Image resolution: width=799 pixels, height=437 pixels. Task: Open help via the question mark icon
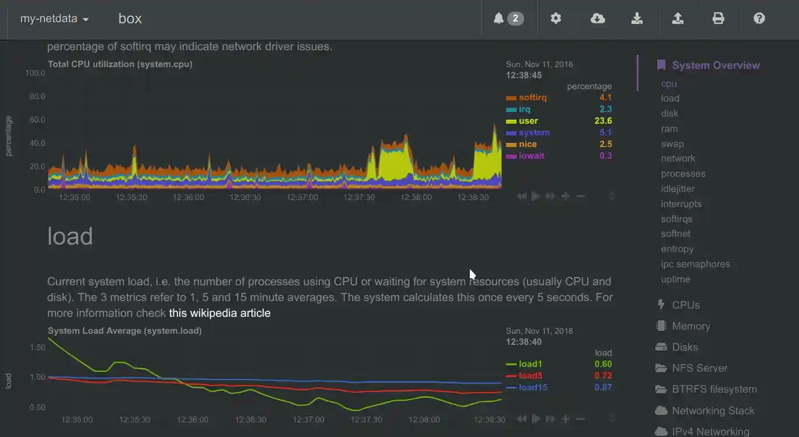point(759,19)
